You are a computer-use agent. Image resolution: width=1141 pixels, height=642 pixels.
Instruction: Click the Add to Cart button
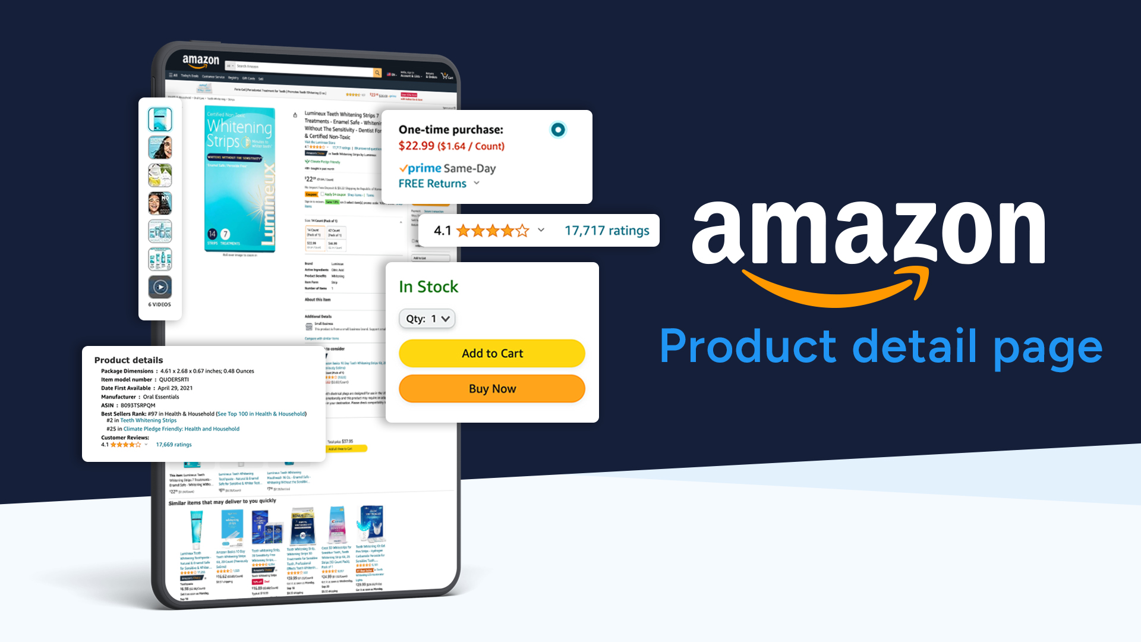click(491, 353)
